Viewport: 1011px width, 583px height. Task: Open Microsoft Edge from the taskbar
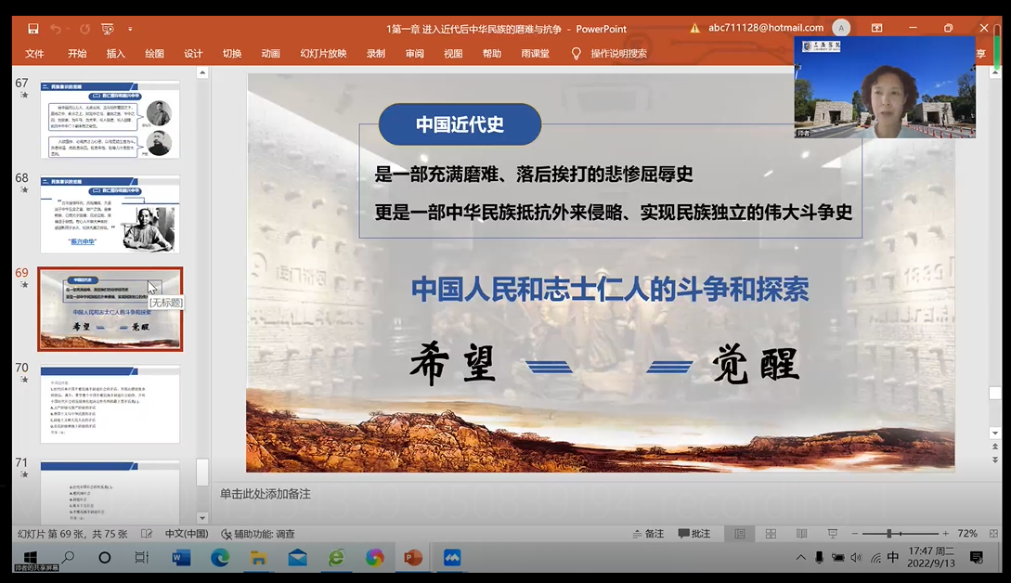pos(220,558)
